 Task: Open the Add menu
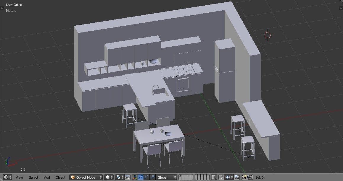pyautogui.click(x=47, y=177)
